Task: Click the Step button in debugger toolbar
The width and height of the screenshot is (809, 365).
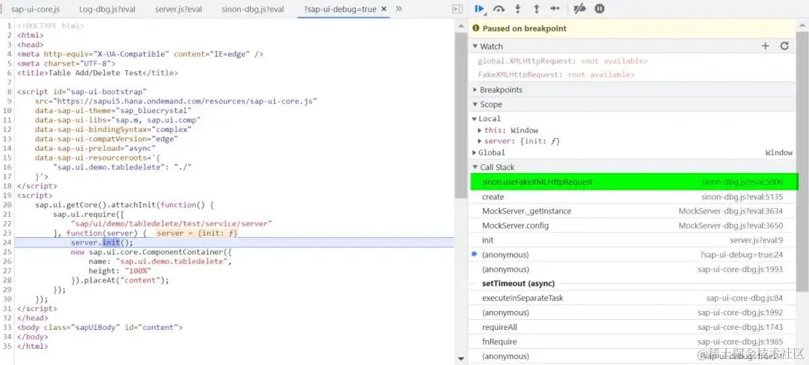Action: coord(556,9)
